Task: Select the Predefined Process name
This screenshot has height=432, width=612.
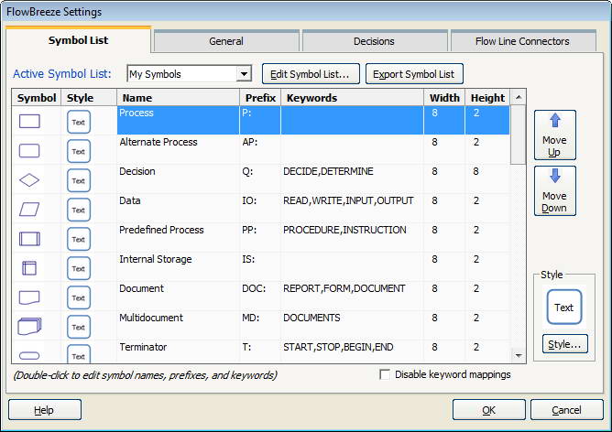Action: (178, 237)
